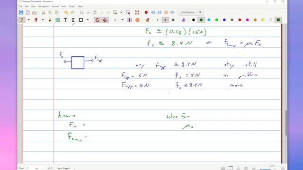Set medium pen thickness

pyautogui.click(x=165, y=20)
